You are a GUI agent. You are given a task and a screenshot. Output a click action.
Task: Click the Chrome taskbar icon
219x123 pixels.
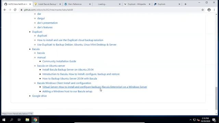[x=35, y=120]
